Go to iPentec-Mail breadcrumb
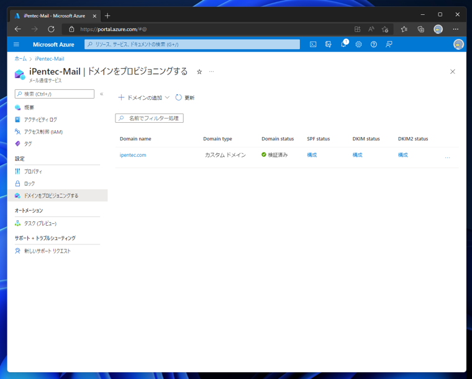The width and height of the screenshot is (472, 379). click(x=49, y=58)
